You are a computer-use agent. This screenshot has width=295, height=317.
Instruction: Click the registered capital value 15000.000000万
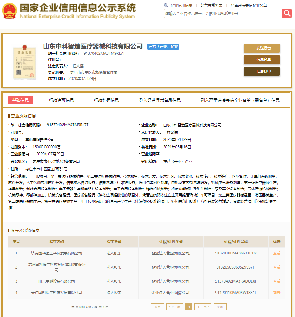(47, 147)
